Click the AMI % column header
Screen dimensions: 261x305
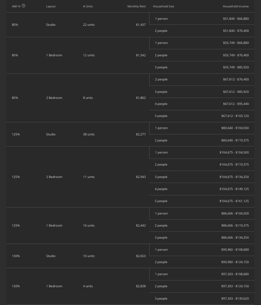pos(16,6)
